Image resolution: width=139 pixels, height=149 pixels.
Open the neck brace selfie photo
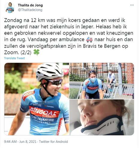point(102,117)
